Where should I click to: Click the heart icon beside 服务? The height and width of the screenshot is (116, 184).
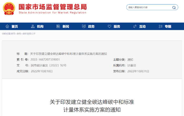(x=110, y=26)
